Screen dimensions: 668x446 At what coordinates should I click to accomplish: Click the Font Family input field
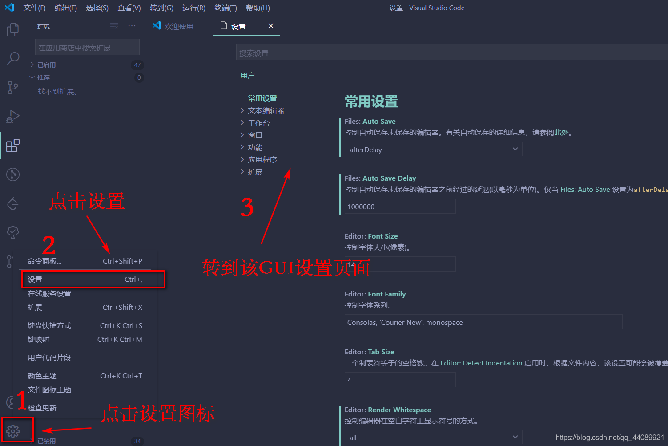(483, 322)
